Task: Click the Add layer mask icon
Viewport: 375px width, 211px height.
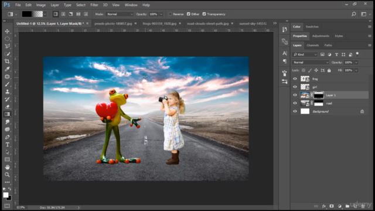Action: tap(332, 206)
